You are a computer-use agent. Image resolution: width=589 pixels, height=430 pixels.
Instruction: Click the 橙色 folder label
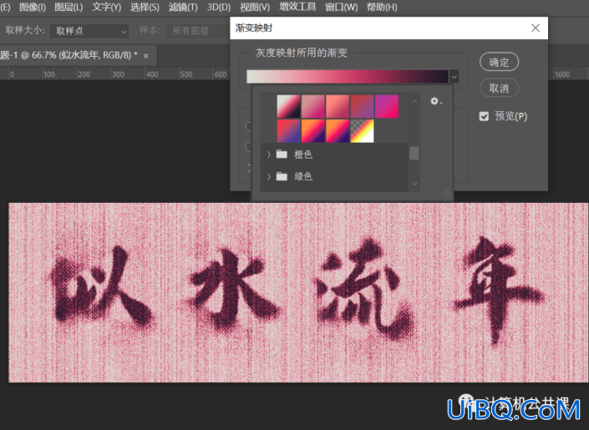[x=303, y=154]
